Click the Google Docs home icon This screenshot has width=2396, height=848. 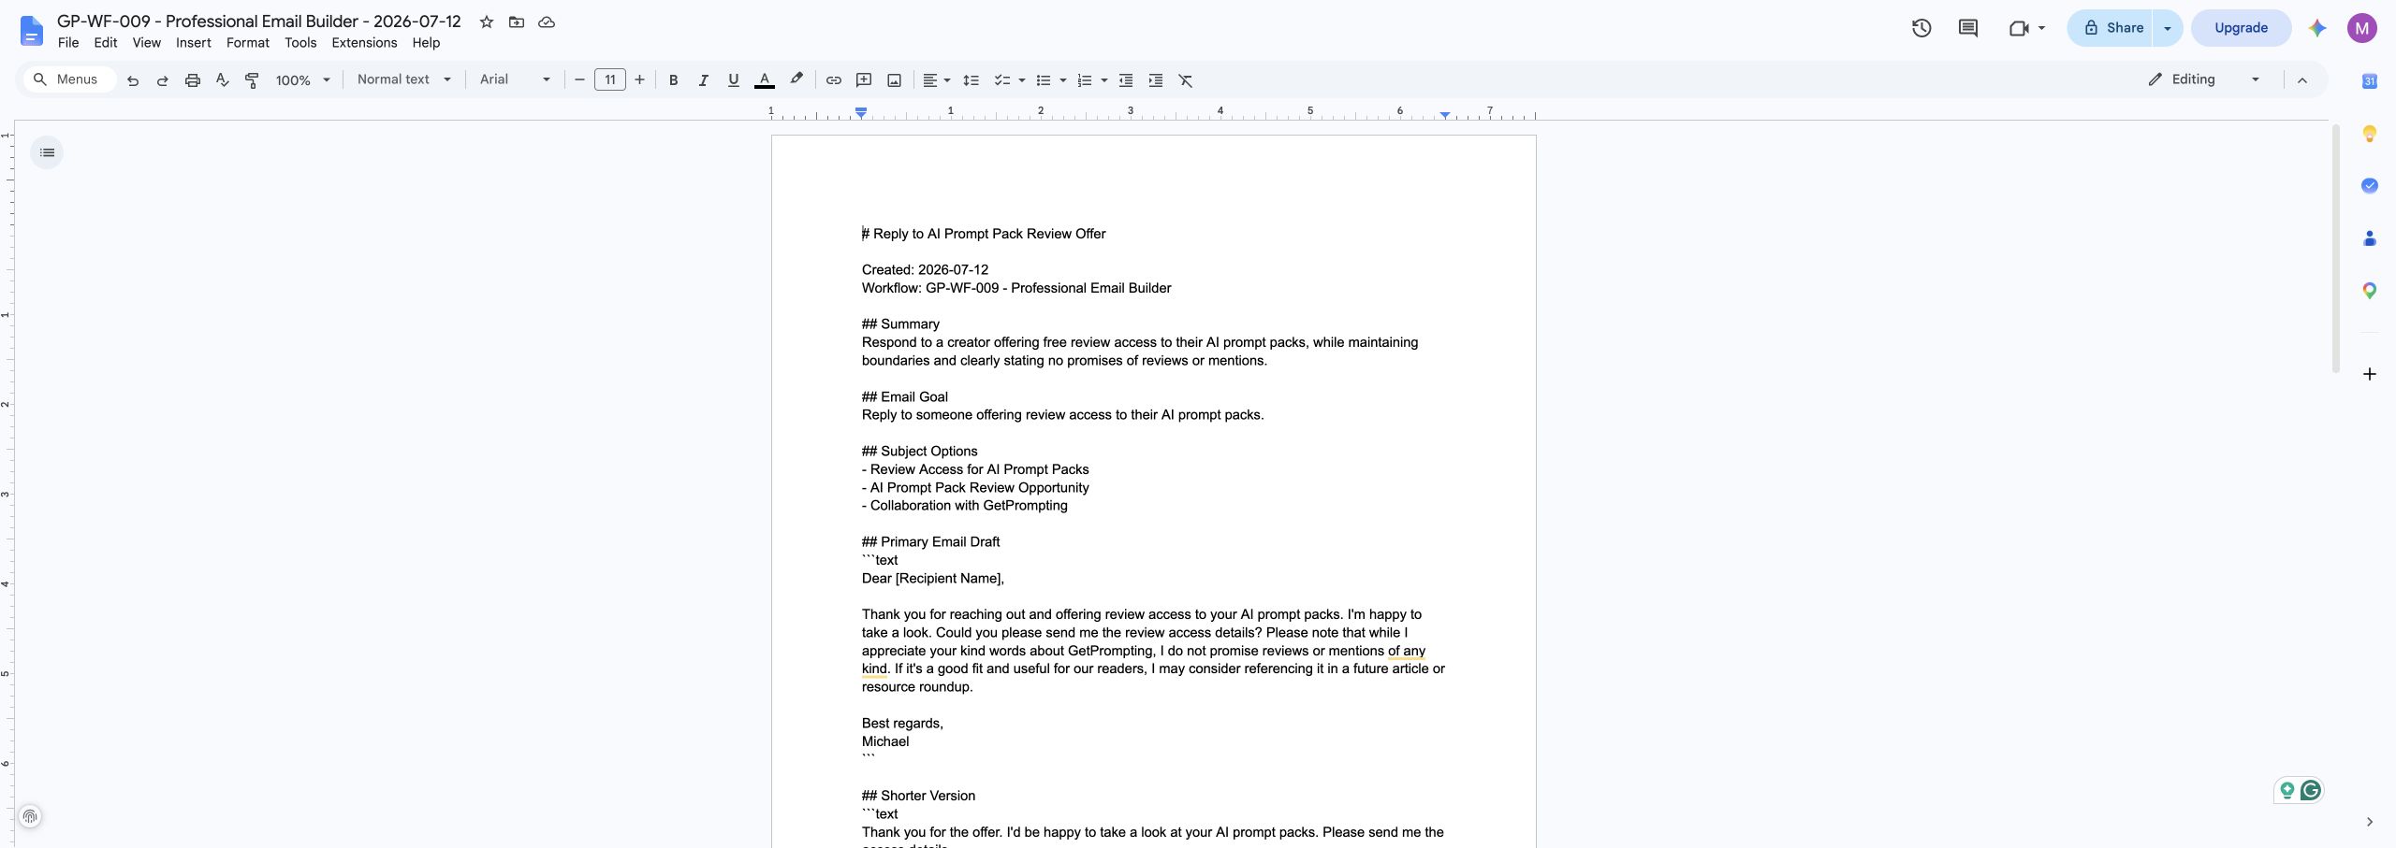pyautogui.click(x=31, y=31)
